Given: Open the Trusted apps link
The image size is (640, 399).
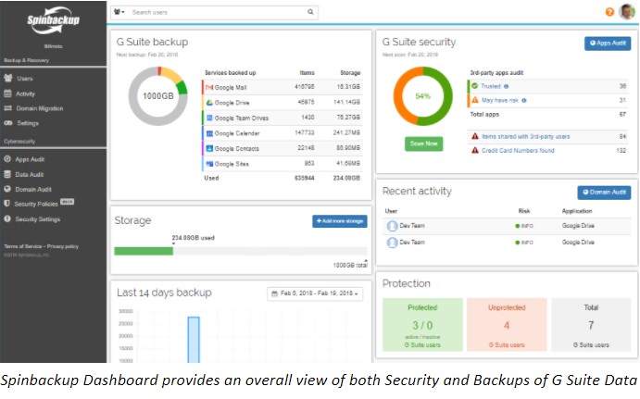Looking at the screenshot, I should pos(491,86).
